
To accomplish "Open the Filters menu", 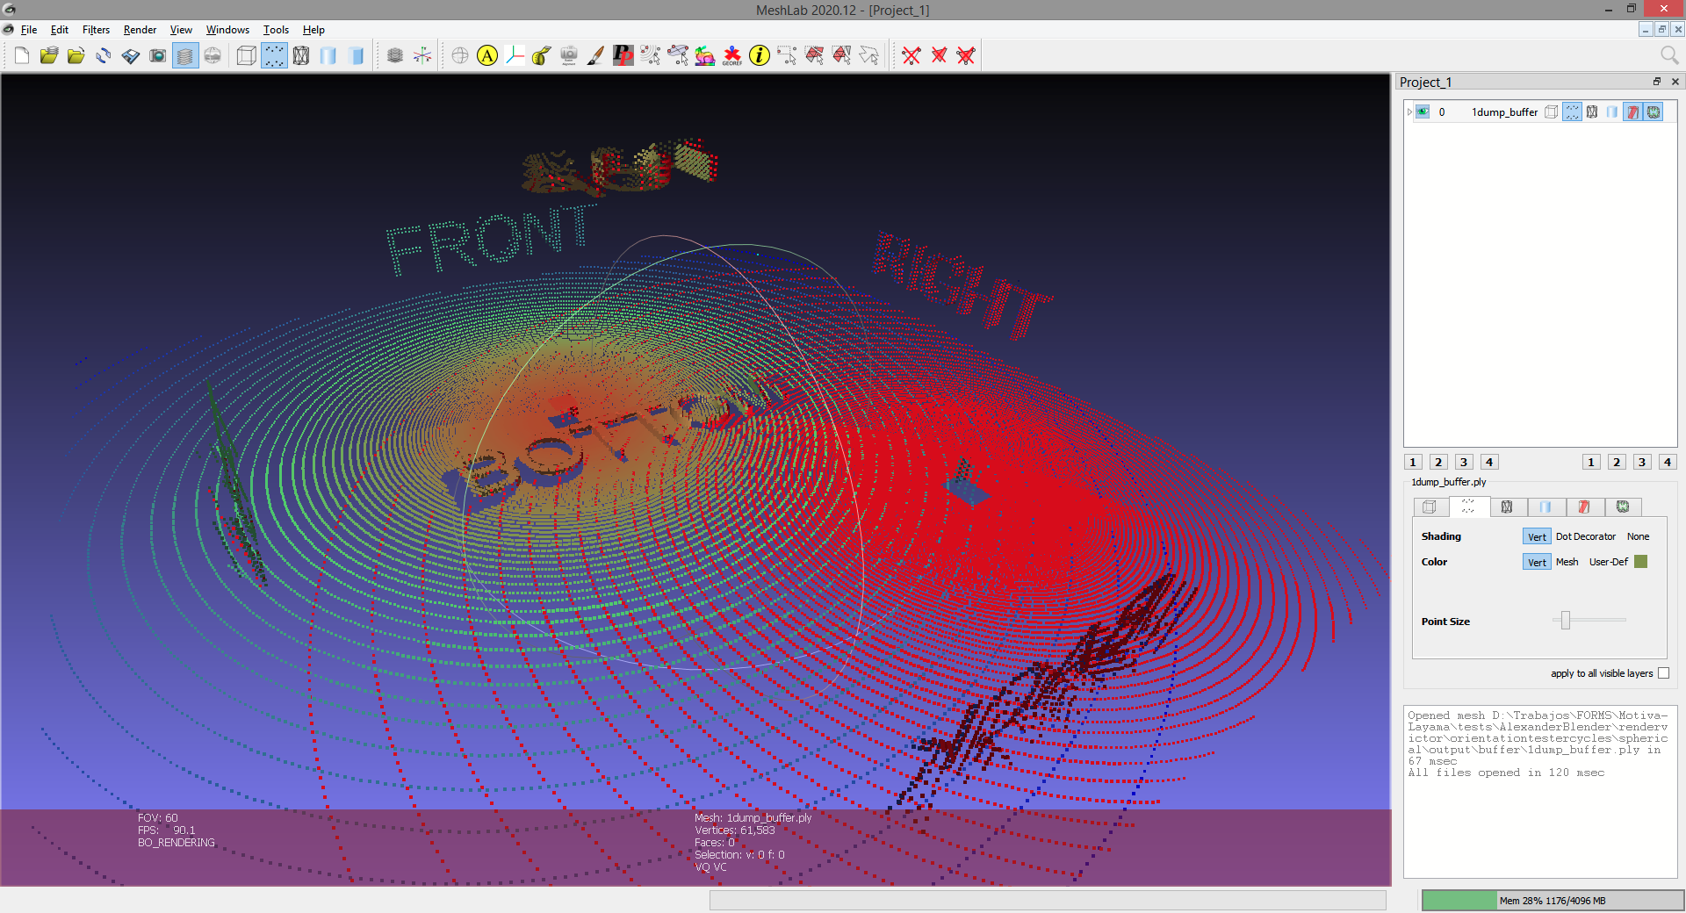I will [96, 29].
